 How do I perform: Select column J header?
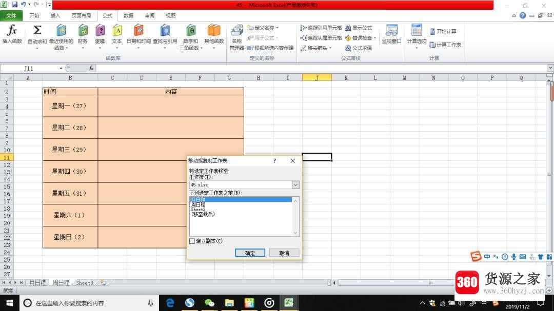[317, 78]
